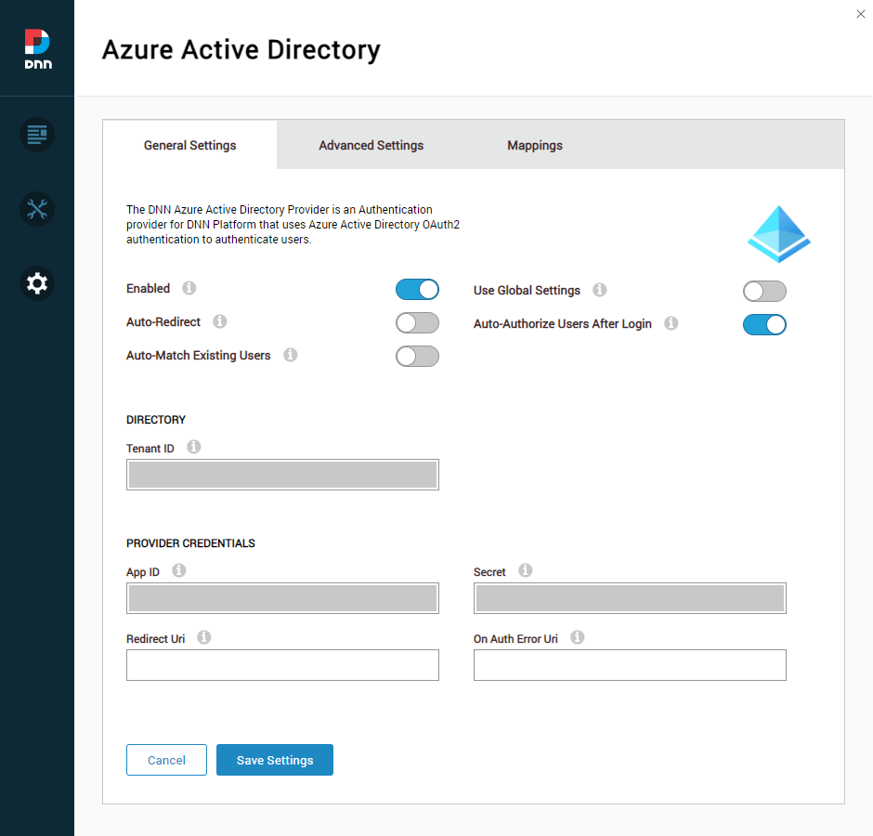Show info tooltip for Tenant ID

(x=194, y=447)
